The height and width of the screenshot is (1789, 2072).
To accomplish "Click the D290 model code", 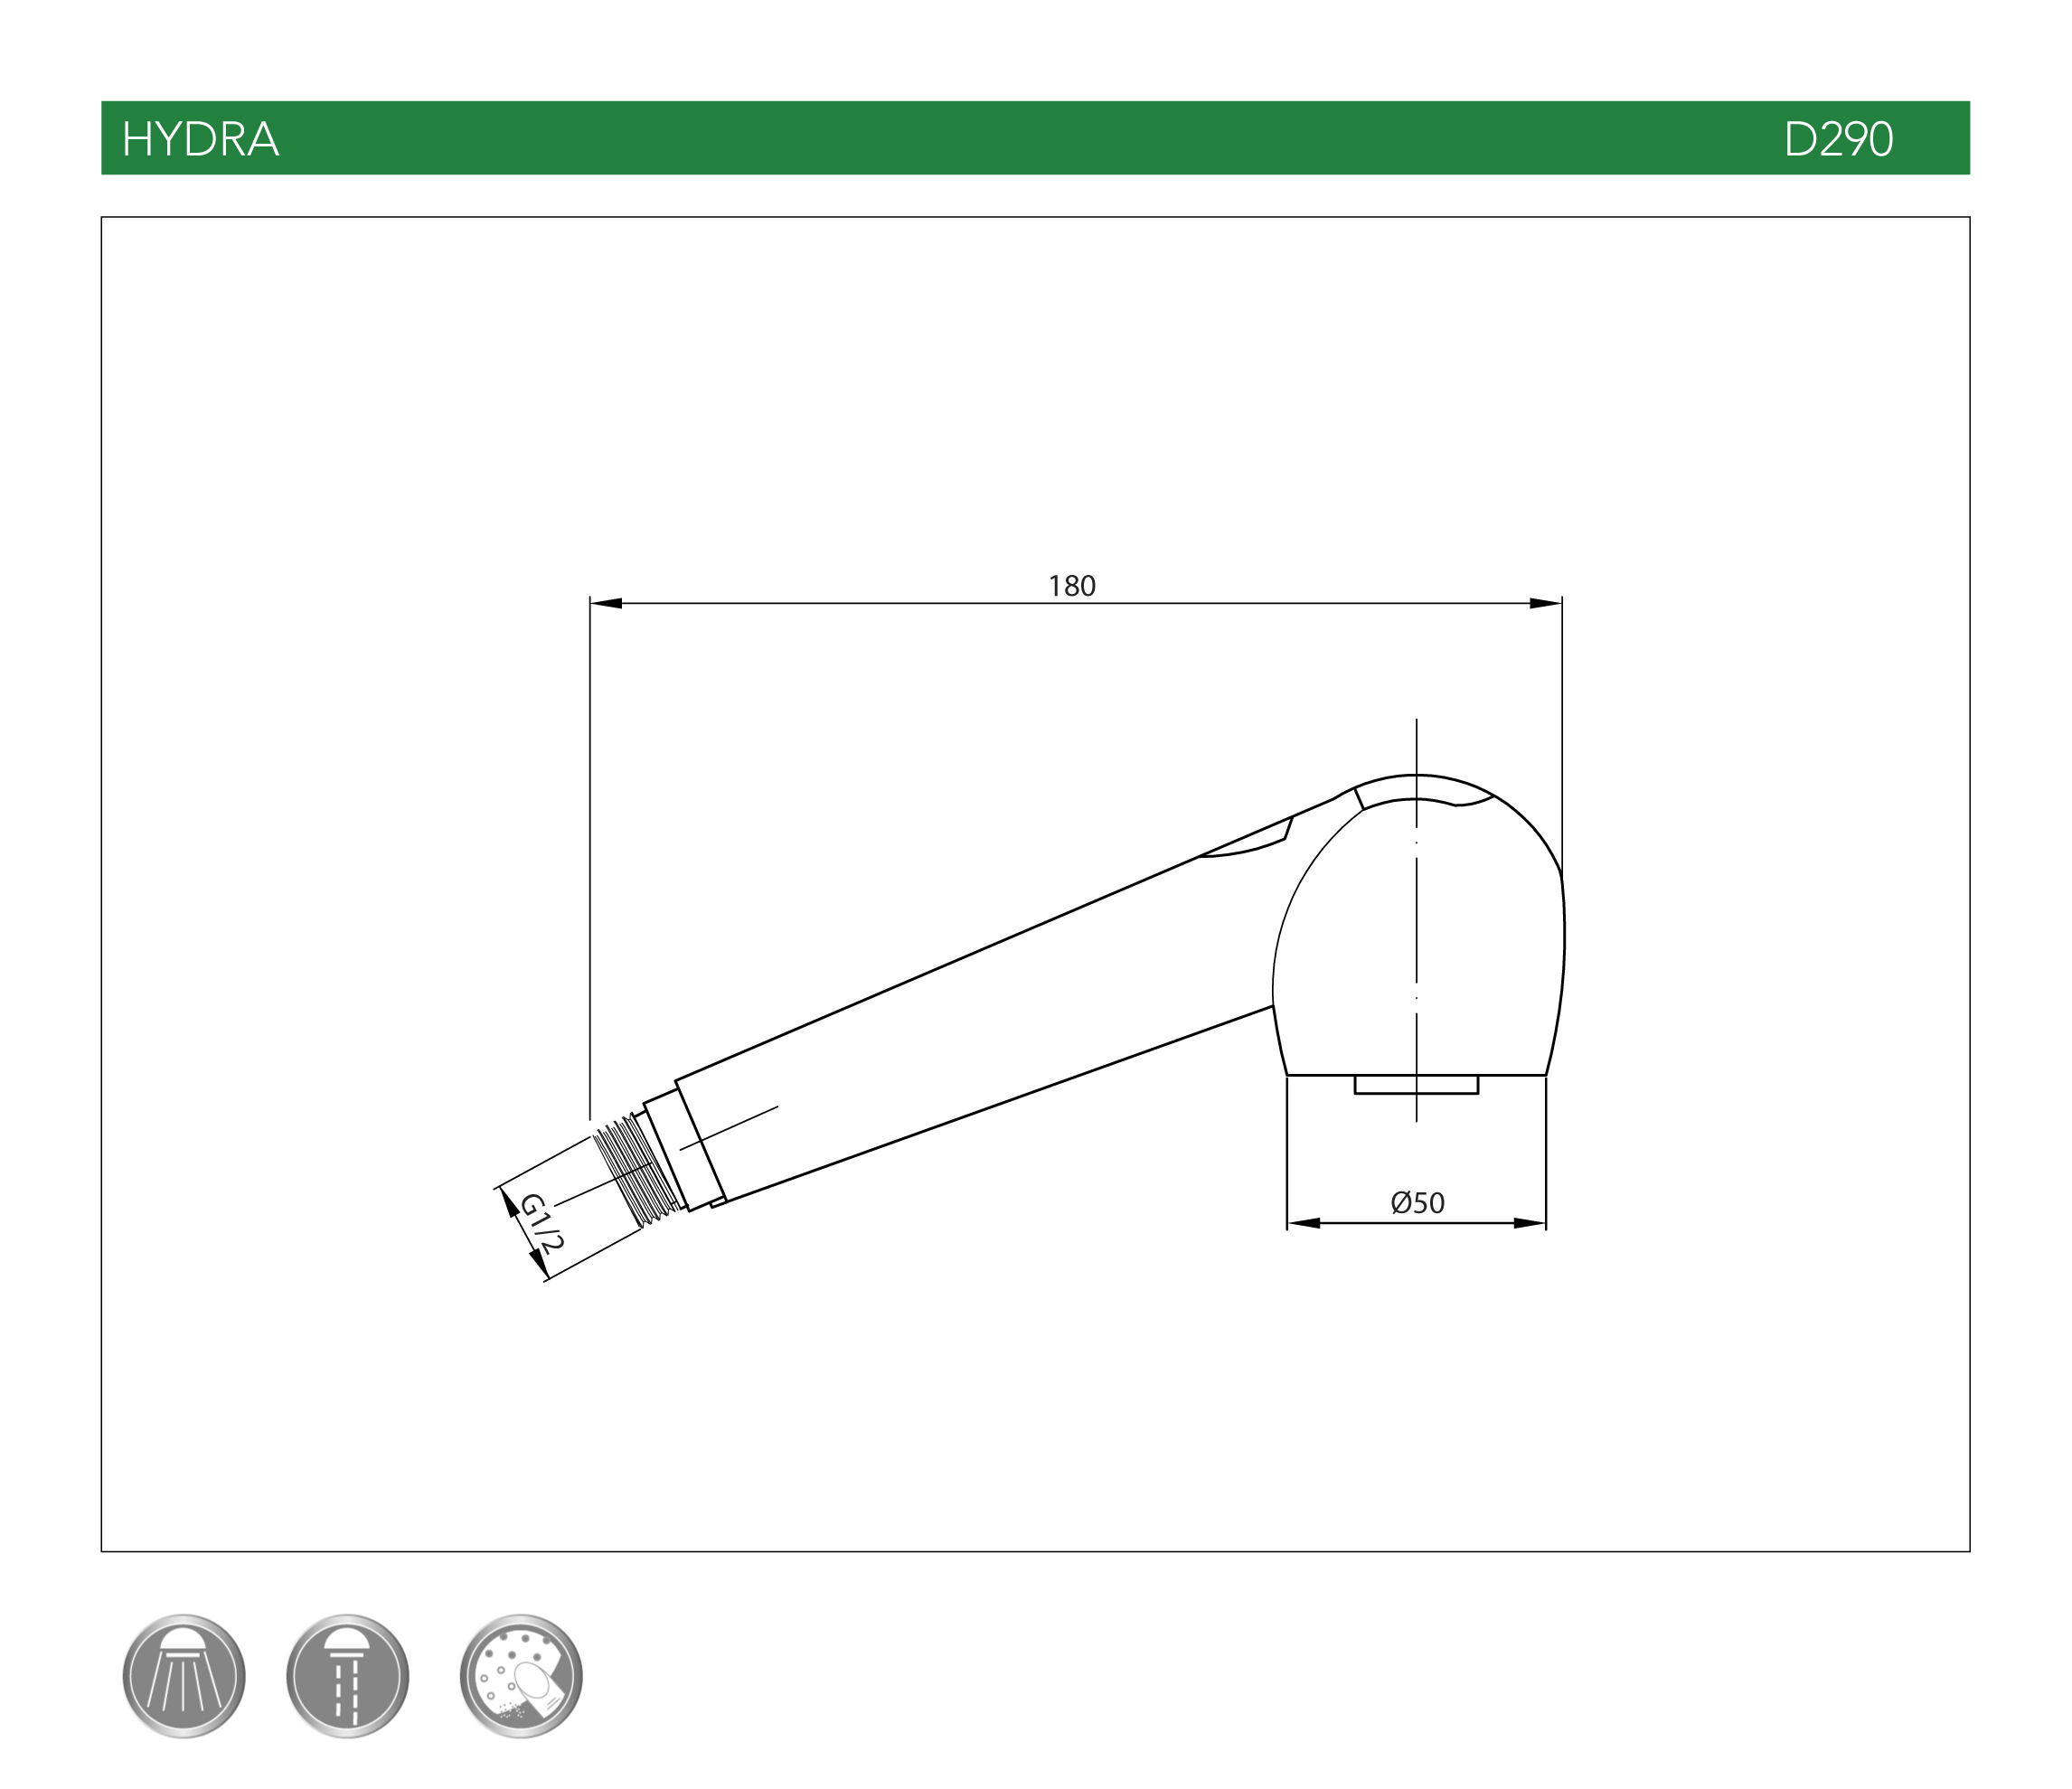I will point(1838,139).
